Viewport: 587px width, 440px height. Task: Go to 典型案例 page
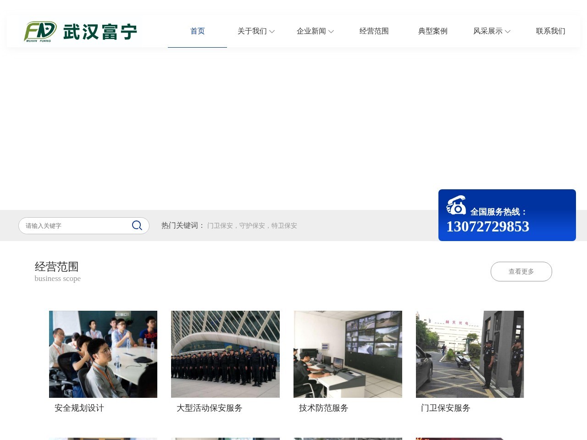[x=433, y=31]
